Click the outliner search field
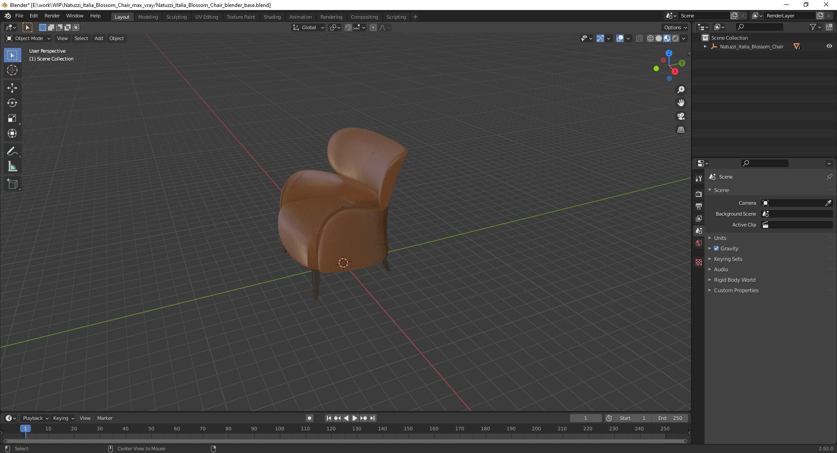The image size is (837, 453). click(x=759, y=27)
